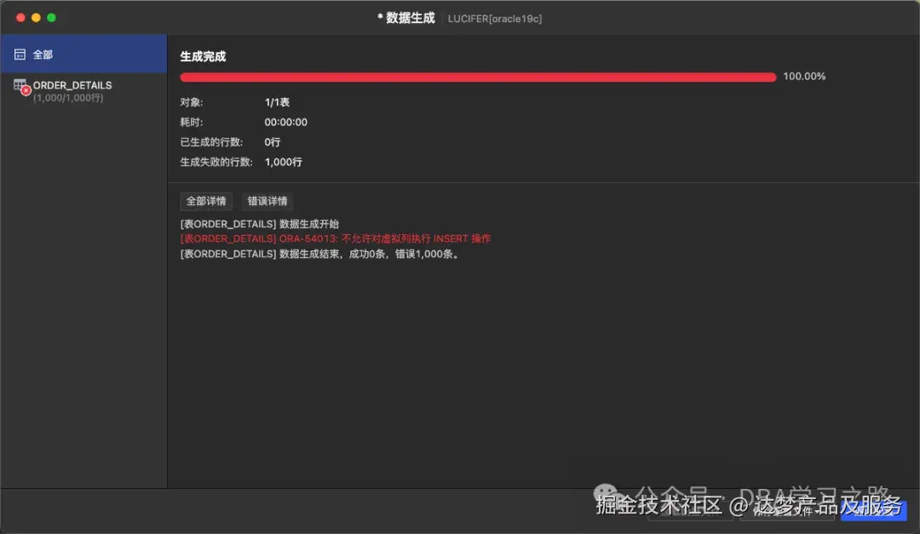Switch to the 错误详情 tab

(267, 201)
